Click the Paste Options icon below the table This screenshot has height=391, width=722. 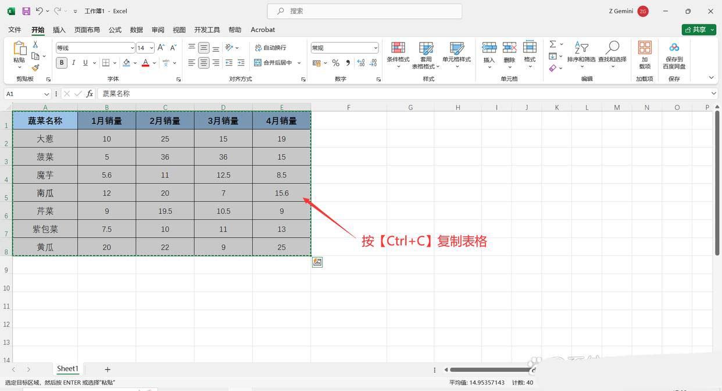pos(317,262)
